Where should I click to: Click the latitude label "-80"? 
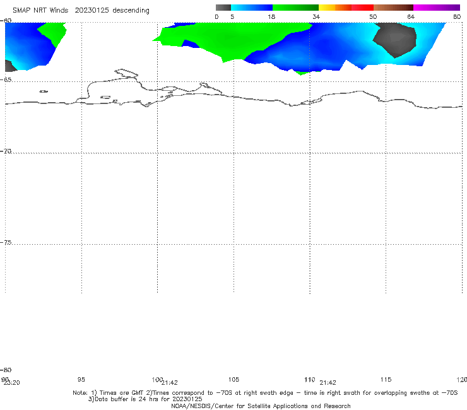6,370
